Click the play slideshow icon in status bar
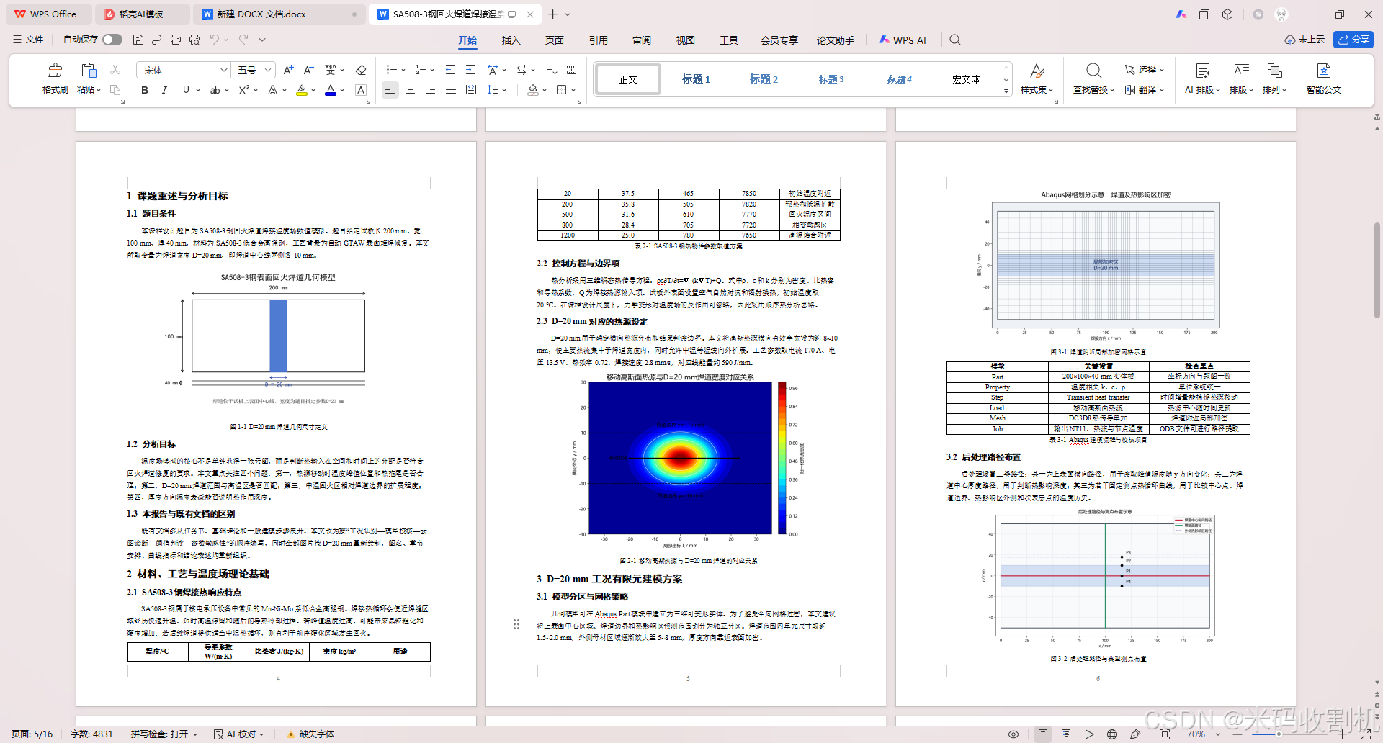 point(1089,734)
